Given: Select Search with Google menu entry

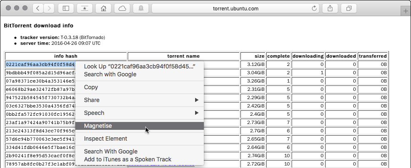Looking at the screenshot, I should pyautogui.click(x=139, y=74).
